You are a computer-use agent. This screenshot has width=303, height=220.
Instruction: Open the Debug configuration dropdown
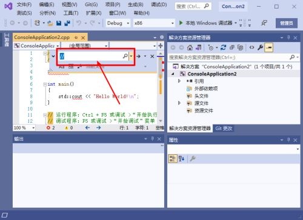coord(118,23)
